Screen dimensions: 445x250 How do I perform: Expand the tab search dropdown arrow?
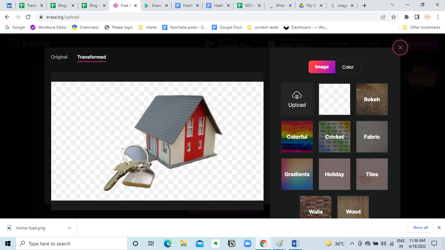393,5
